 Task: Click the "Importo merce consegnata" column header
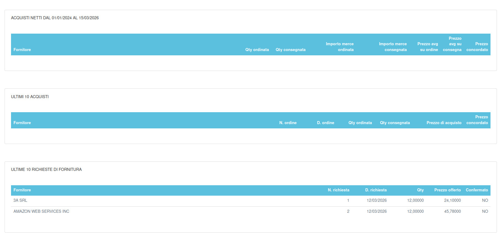(393, 47)
